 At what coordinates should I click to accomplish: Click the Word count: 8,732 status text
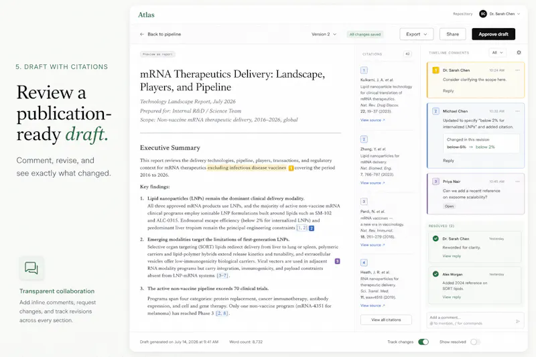point(246,342)
